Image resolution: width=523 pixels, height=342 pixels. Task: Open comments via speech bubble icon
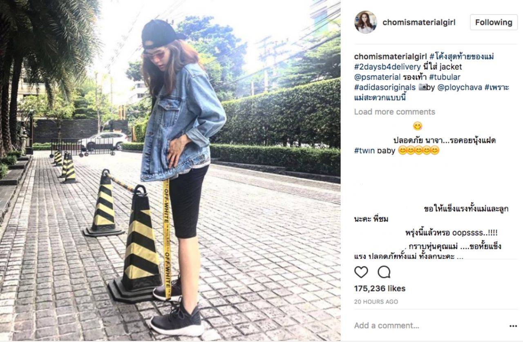[x=384, y=272]
